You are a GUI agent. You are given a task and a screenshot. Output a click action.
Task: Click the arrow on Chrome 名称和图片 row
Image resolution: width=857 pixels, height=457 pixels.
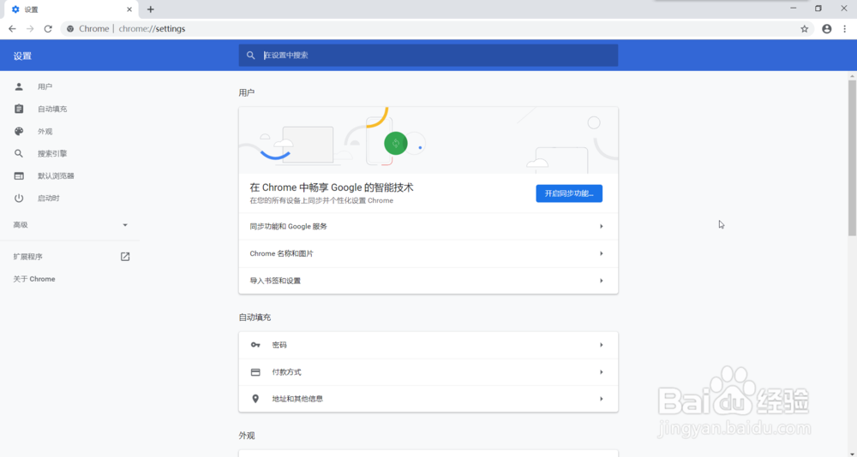click(x=602, y=253)
